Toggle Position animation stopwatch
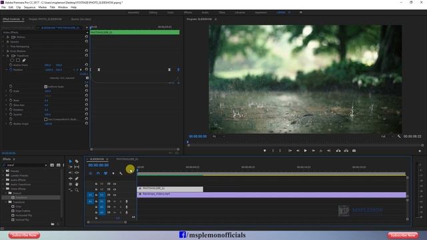This screenshot has height=240, width=427. pos(11,69)
